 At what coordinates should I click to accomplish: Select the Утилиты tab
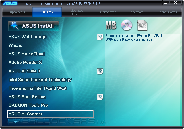coord(47,12)
